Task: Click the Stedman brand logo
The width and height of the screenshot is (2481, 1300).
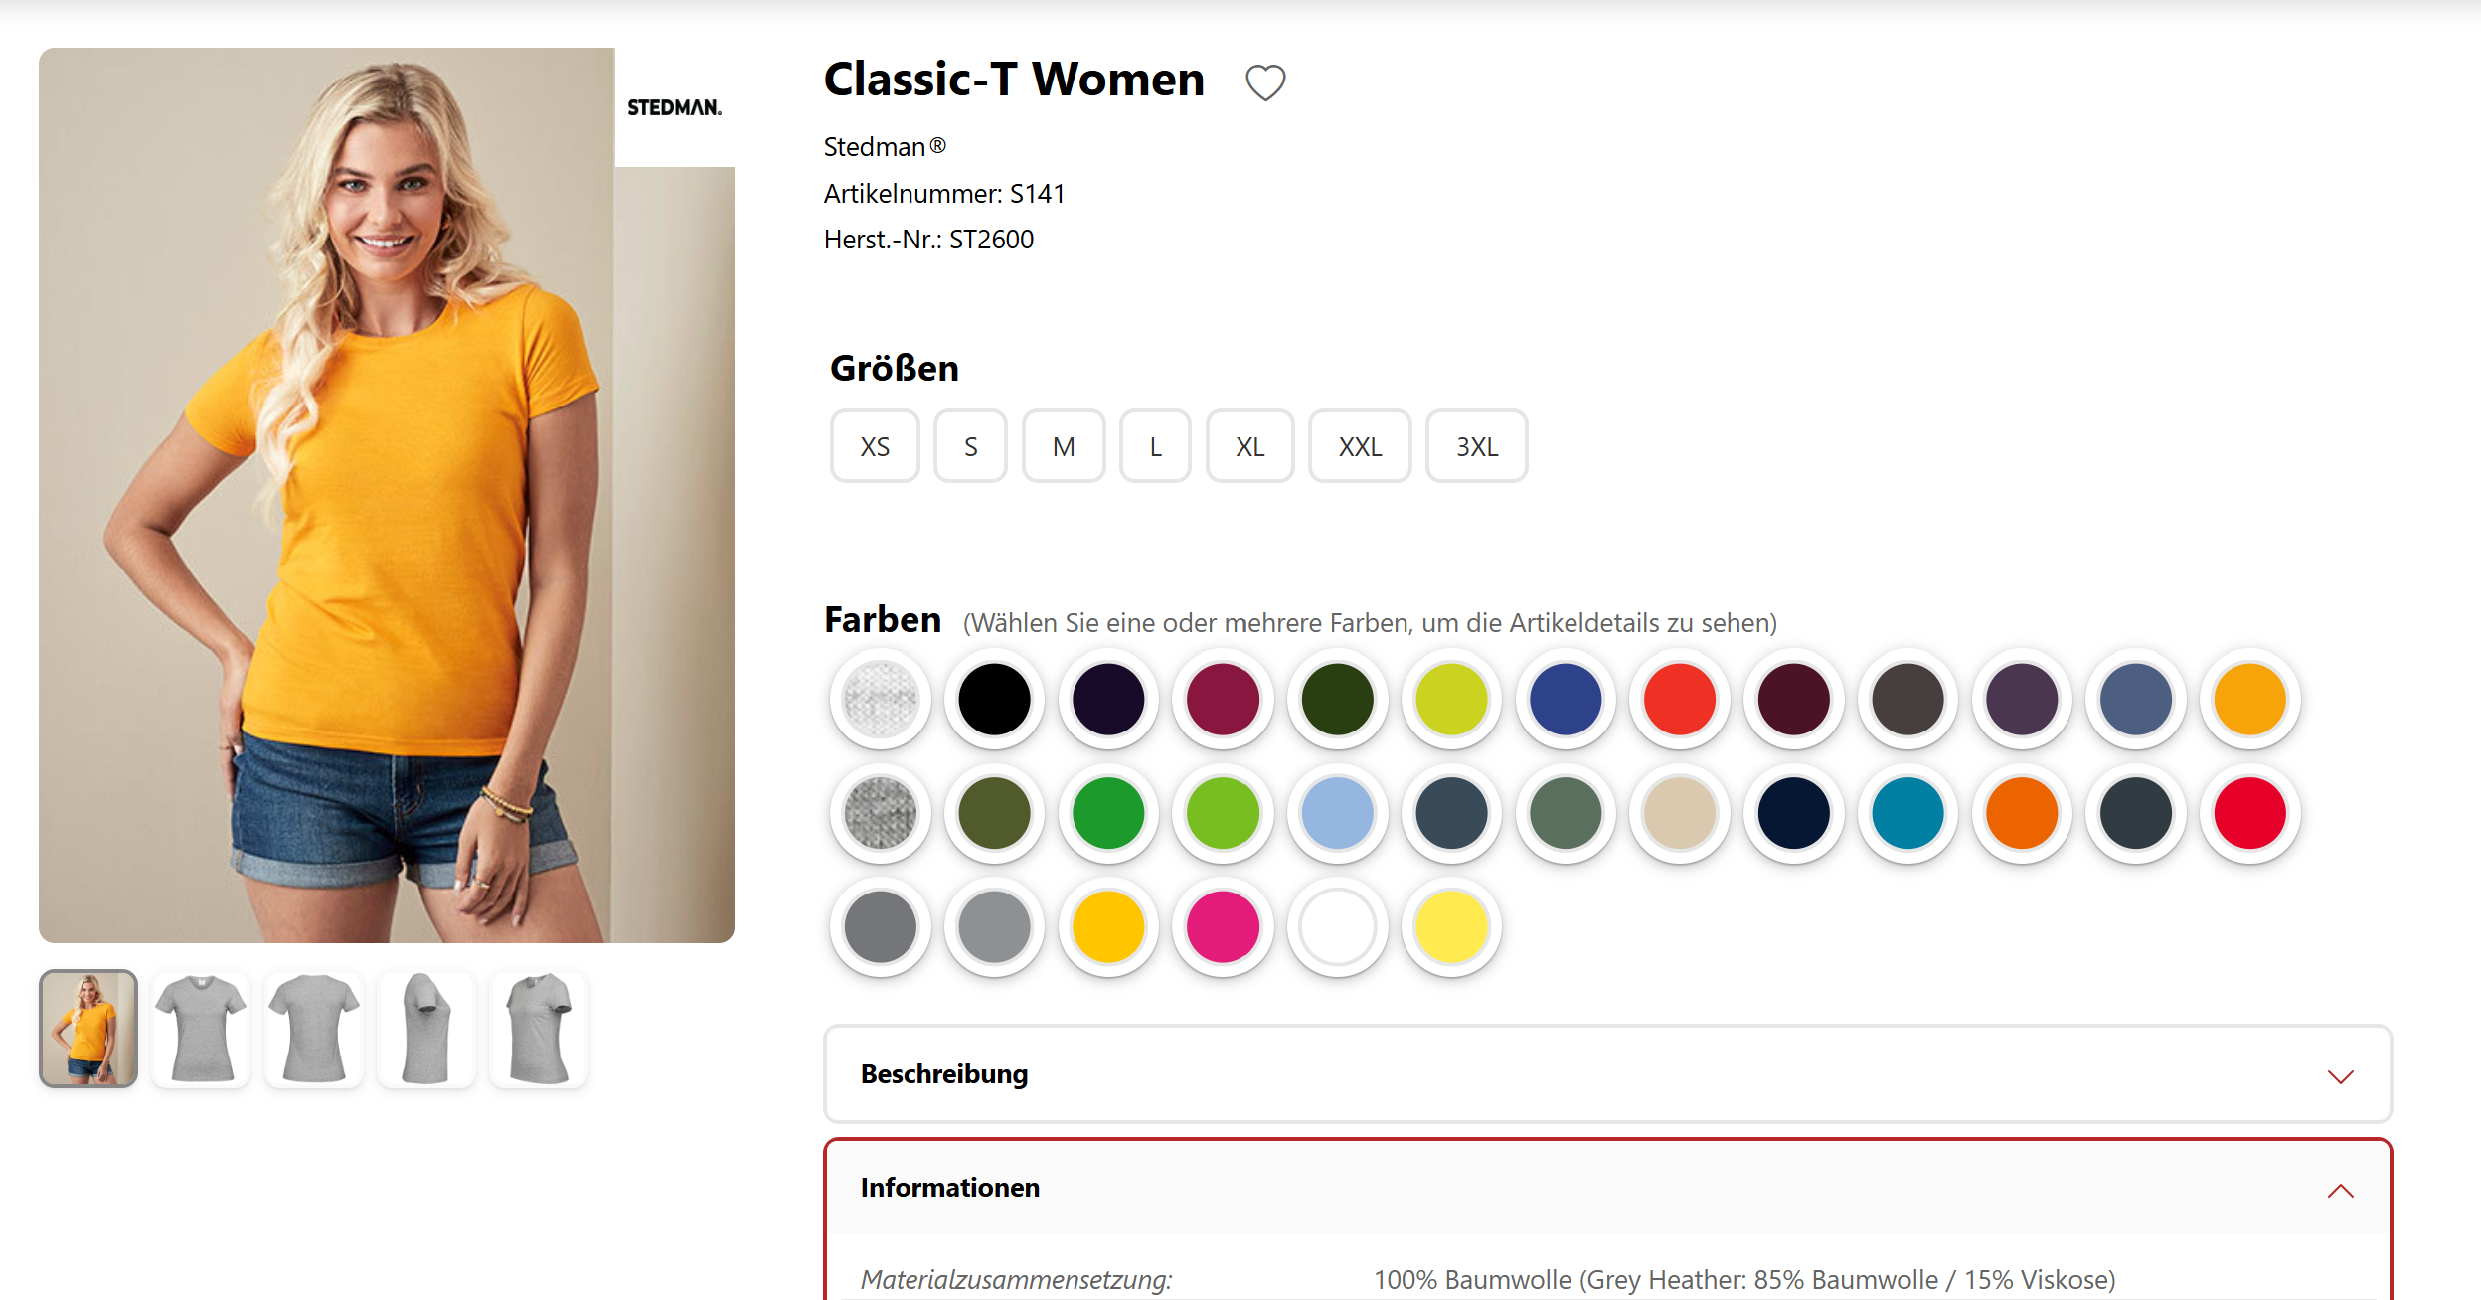Action: [x=674, y=107]
